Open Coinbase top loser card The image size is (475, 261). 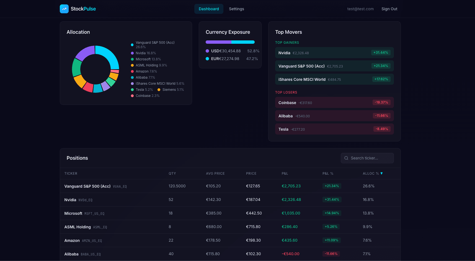click(334, 102)
